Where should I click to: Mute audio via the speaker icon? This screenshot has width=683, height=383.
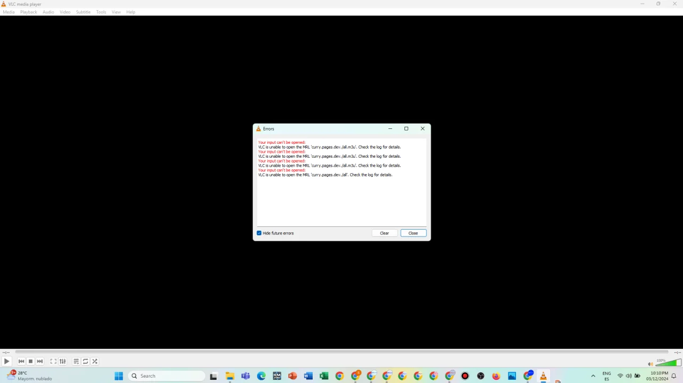(x=650, y=364)
